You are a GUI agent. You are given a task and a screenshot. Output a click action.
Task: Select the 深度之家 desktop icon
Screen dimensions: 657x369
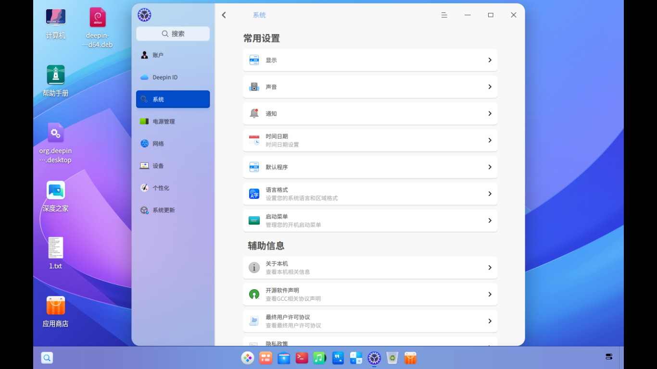(55, 196)
